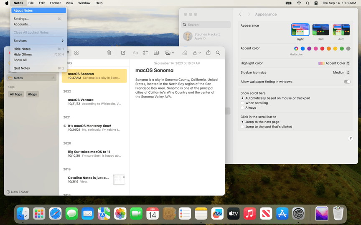Choose graphite accent color
The width and height of the screenshot is (361, 225).
pos(348,48)
